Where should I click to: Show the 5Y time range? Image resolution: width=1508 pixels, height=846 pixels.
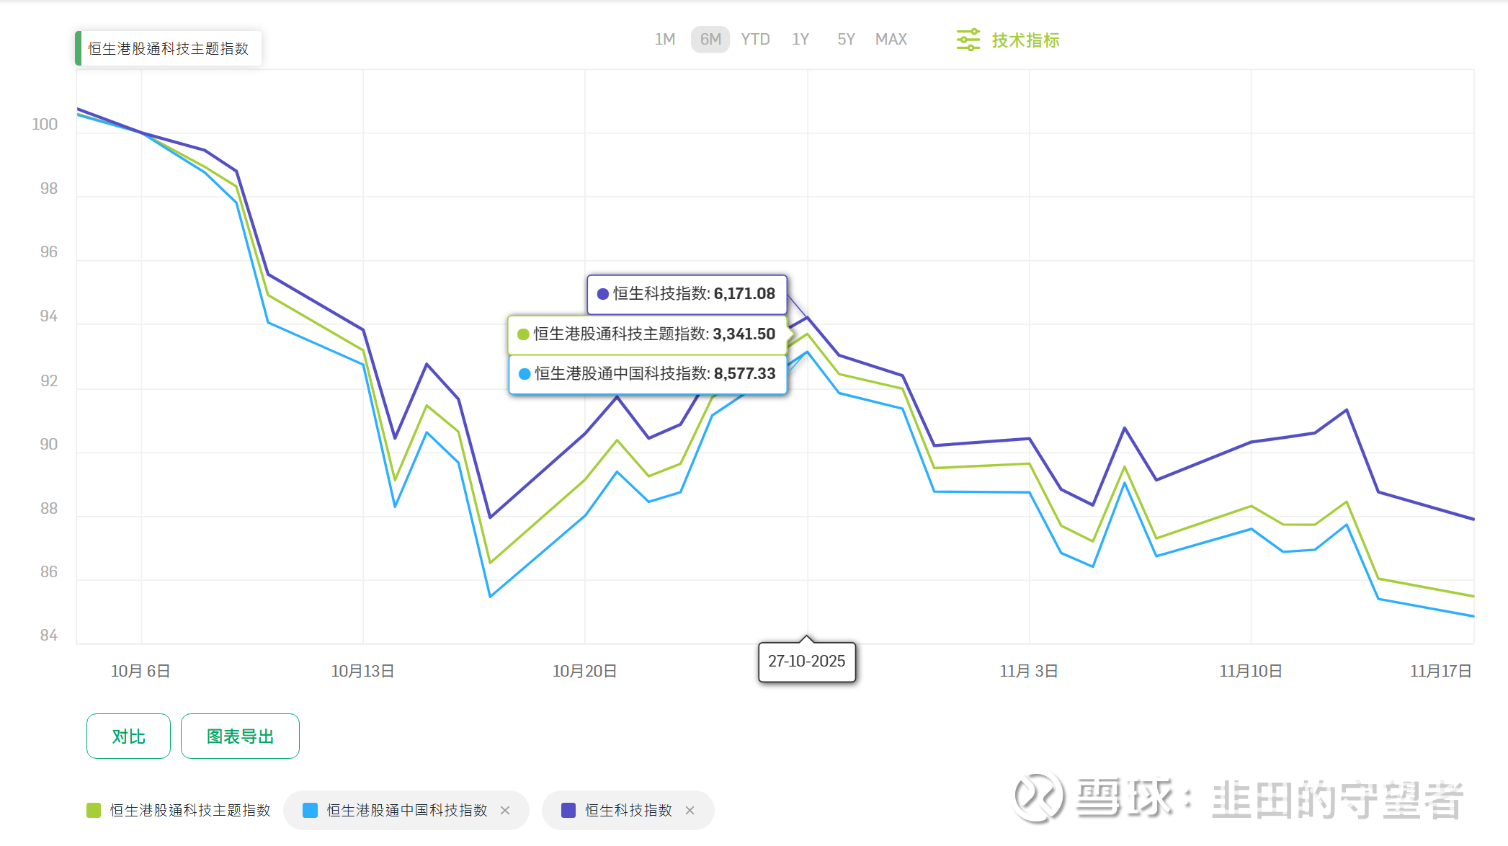click(846, 40)
